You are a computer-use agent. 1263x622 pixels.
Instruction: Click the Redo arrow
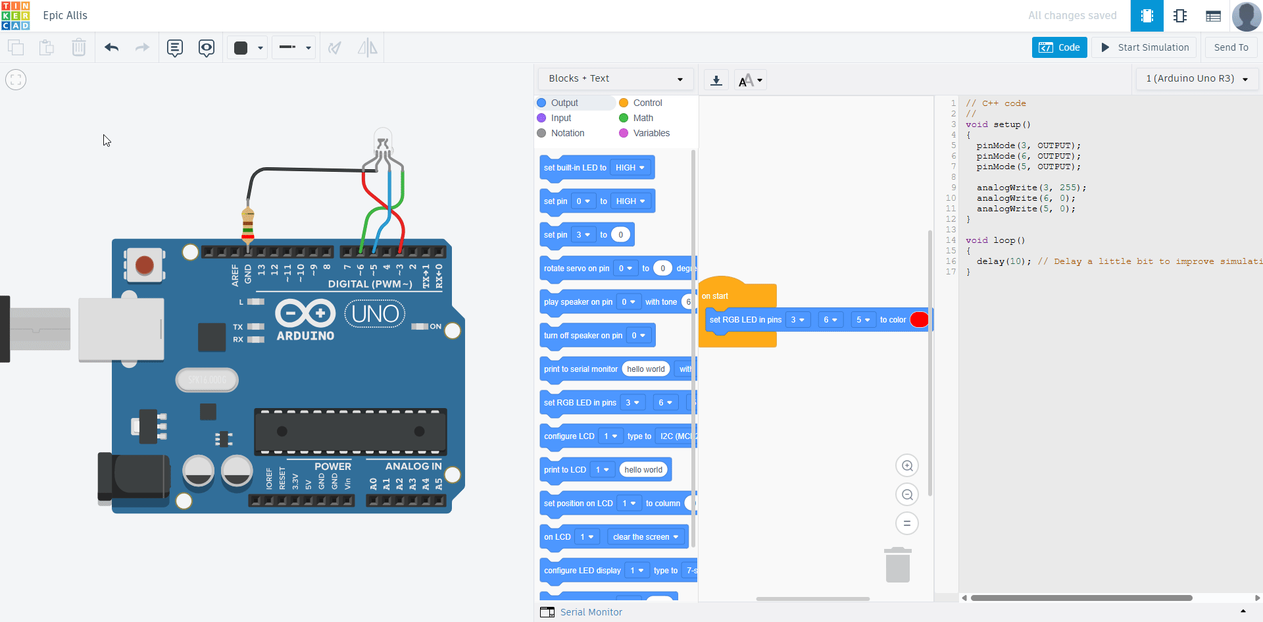pos(142,47)
